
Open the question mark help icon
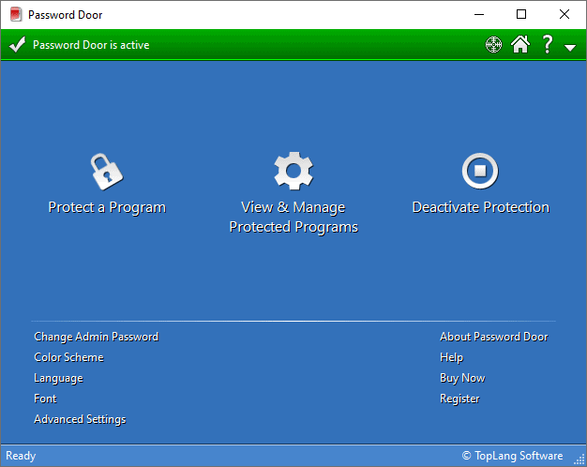547,45
